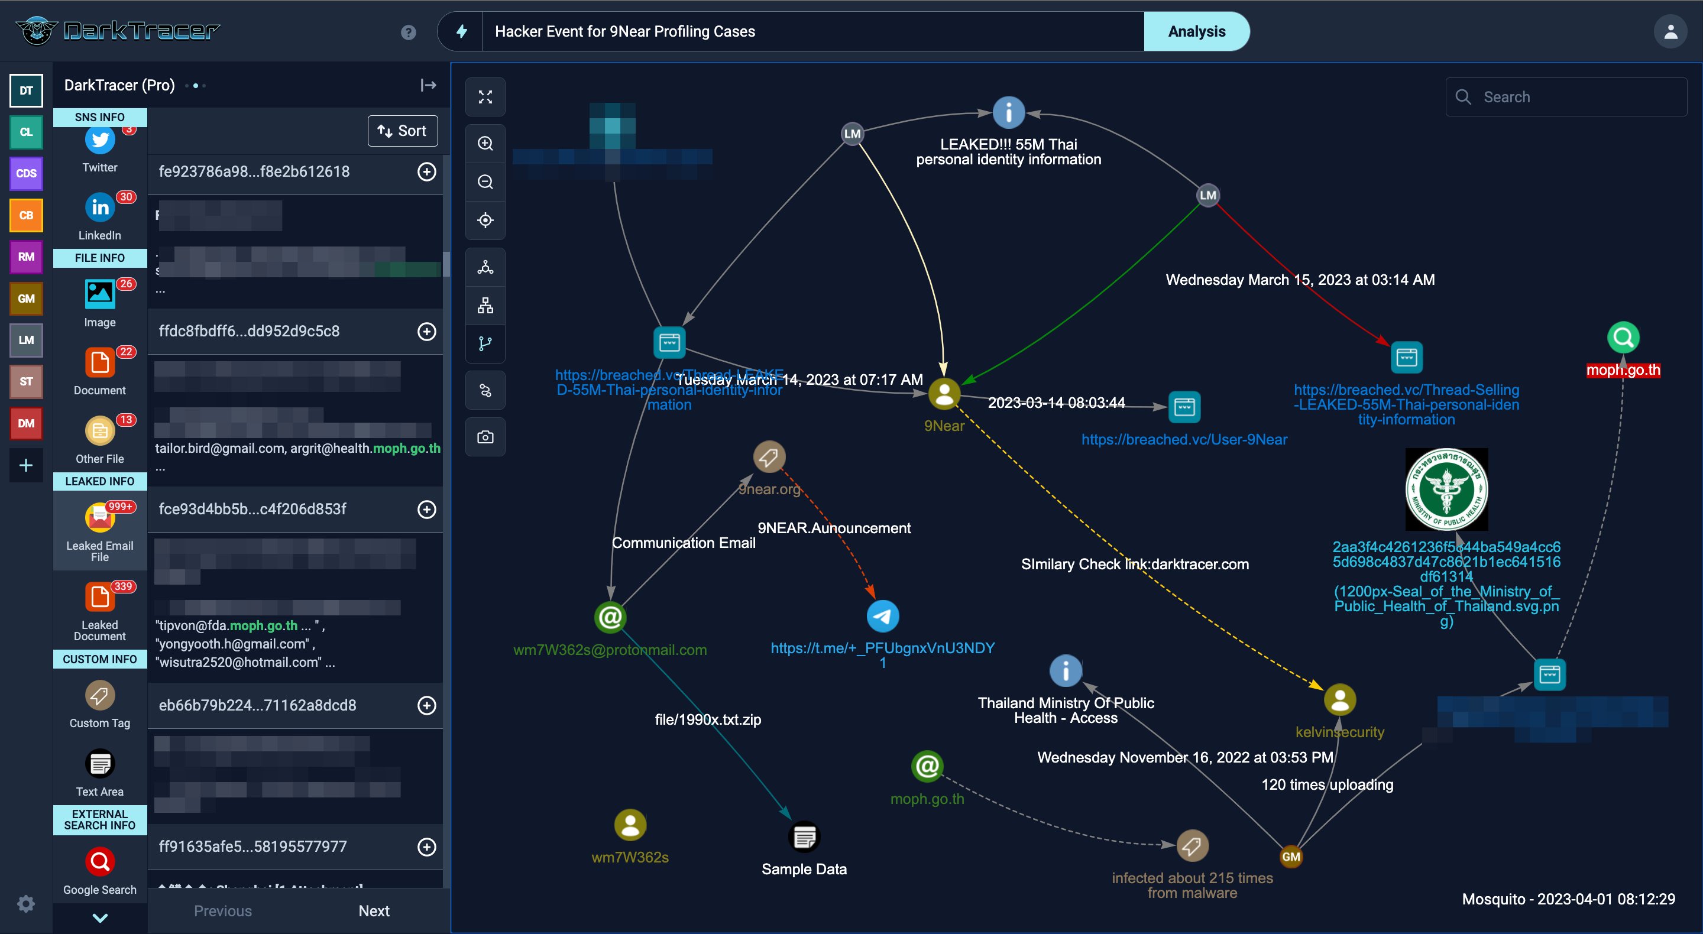This screenshot has width=1703, height=934.
Task: Zoom out on the graph
Action: pos(485,182)
